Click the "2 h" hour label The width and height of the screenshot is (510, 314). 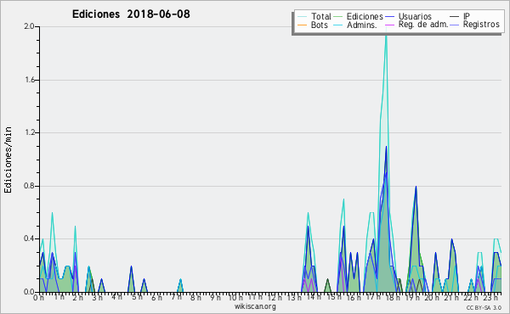point(77,297)
